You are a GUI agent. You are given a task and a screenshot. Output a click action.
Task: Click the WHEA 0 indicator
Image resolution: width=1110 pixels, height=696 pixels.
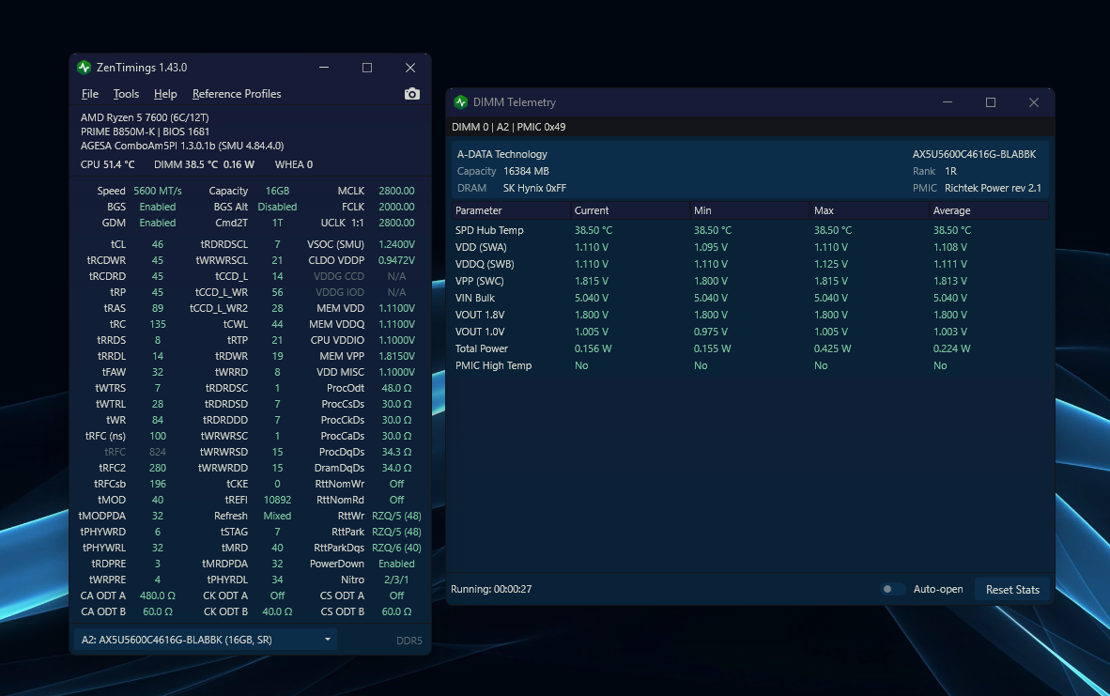pos(294,164)
